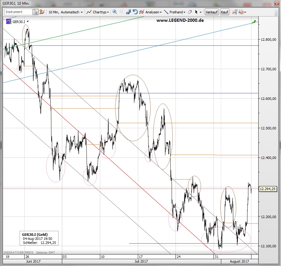
Task: Open the GER30.I instrument dropdown arrow
Action: point(28,21)
